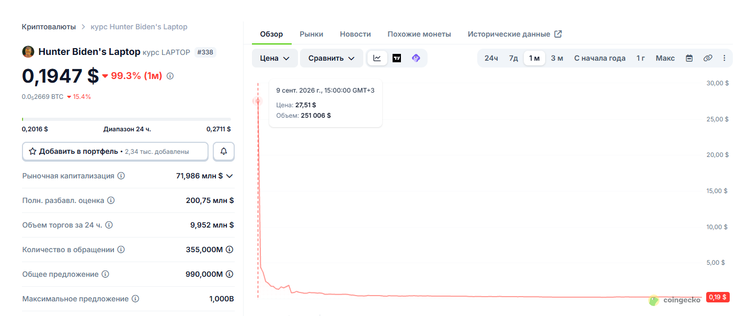Click the #338 rank badge
This screenshot has width=736, height=316.
click(205, 52)
